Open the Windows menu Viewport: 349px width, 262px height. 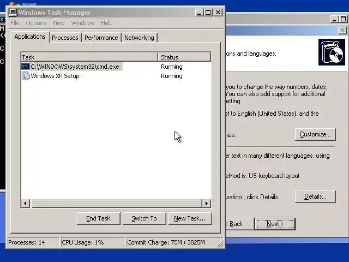83,23
